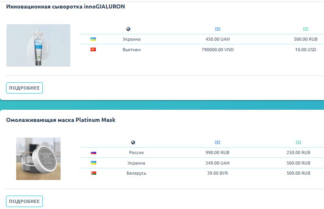Select the Россия country cell
324x209 pixels.
pos(136,153)
